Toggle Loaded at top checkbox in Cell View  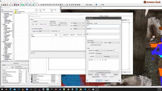15,67
